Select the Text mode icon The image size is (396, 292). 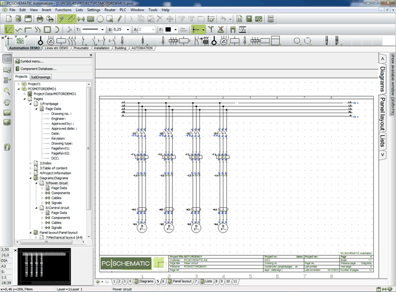91,19
